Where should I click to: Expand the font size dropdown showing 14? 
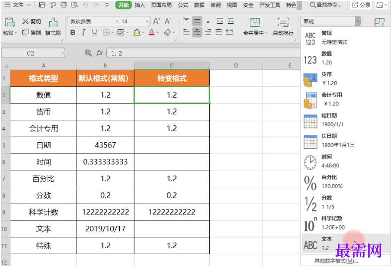coord(148,21)
